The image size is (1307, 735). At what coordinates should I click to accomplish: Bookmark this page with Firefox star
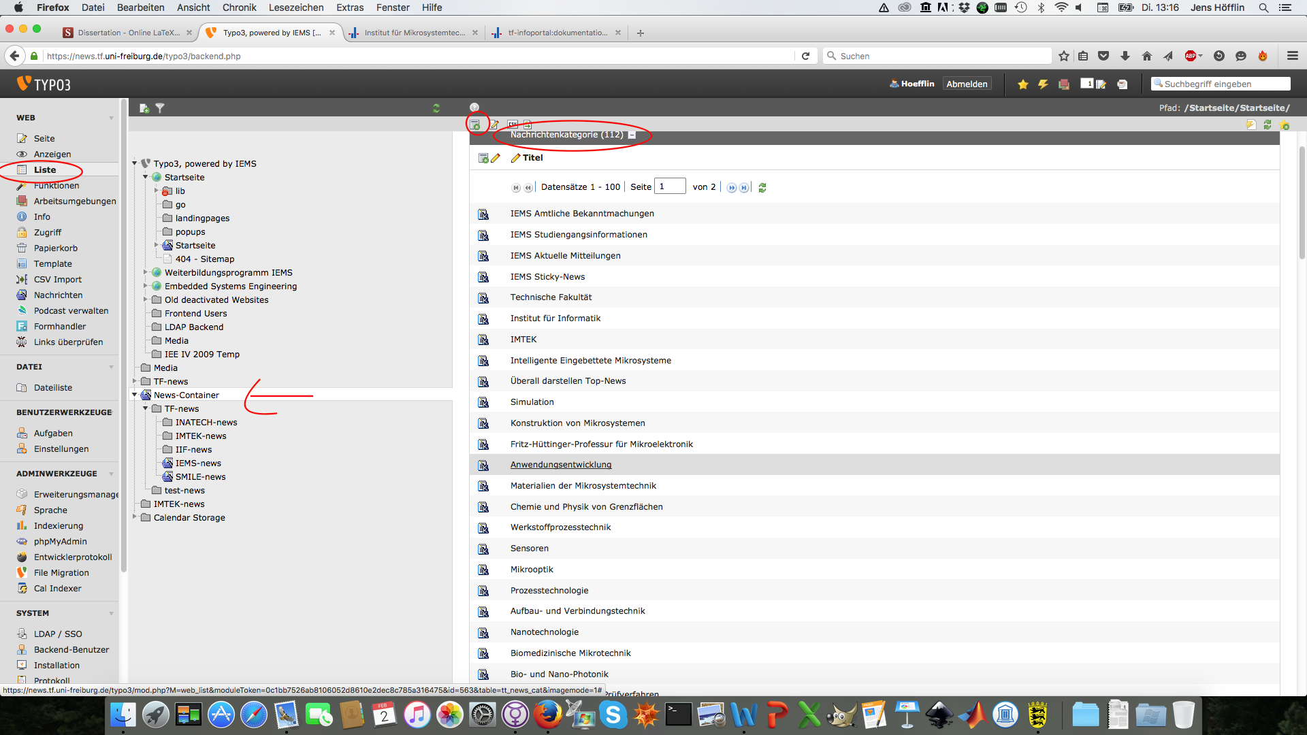[1064, 56]
